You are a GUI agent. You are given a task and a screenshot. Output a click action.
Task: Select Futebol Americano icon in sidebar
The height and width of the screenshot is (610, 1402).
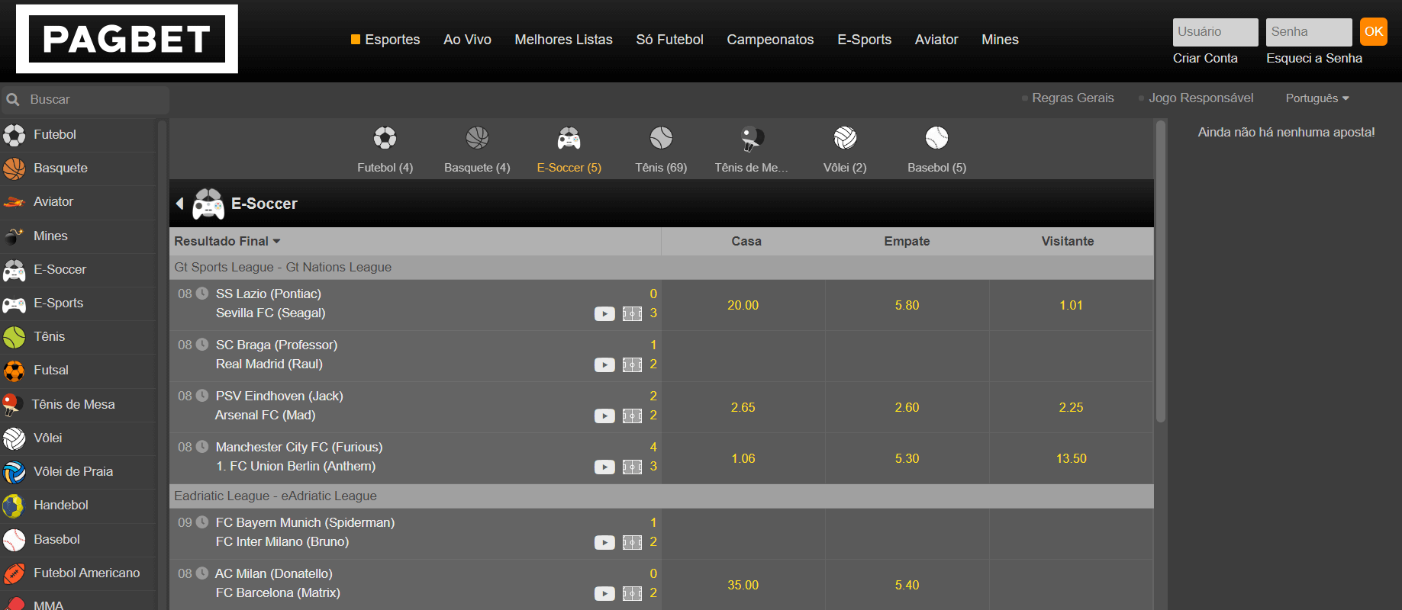[14, 573]
